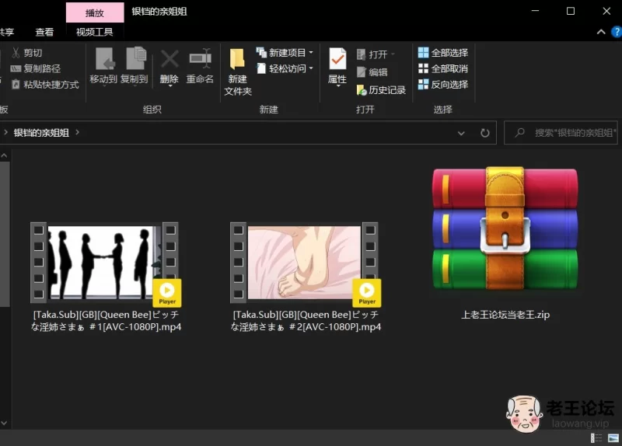Show History (历史记录)

(381, 90)
